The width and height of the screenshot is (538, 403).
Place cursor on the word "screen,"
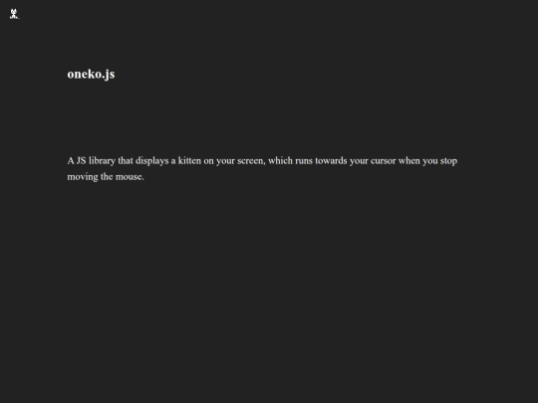click(251, 161)
